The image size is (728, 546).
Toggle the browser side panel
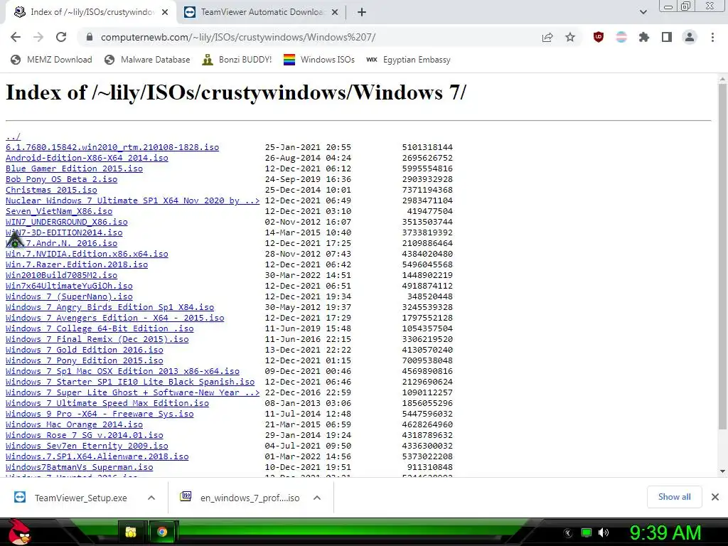[667, 37]
